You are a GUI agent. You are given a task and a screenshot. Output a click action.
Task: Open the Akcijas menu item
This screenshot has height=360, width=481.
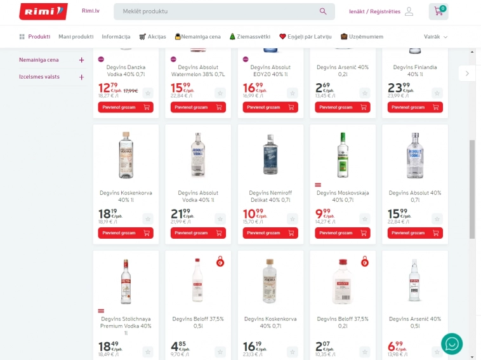click(x=152, y=37)
